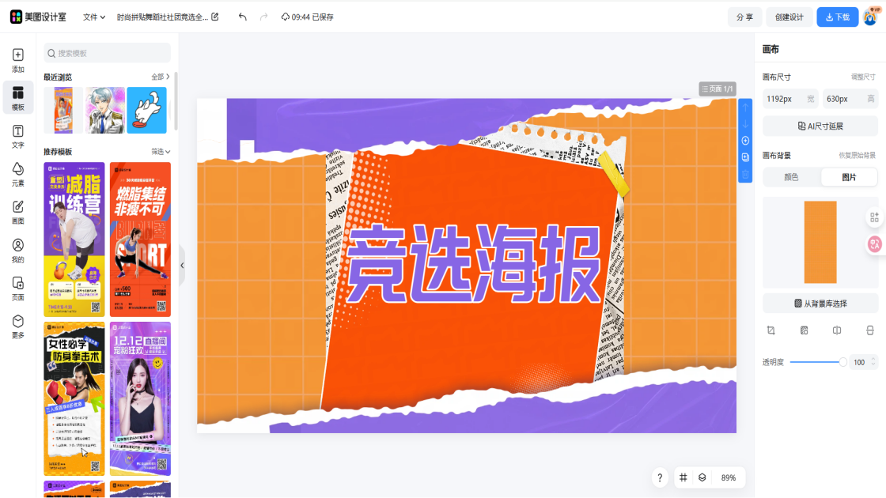Screen dimensions: 886x498
Task: Switch canvas background to 颜色 option
Action: tap(791, 177)
